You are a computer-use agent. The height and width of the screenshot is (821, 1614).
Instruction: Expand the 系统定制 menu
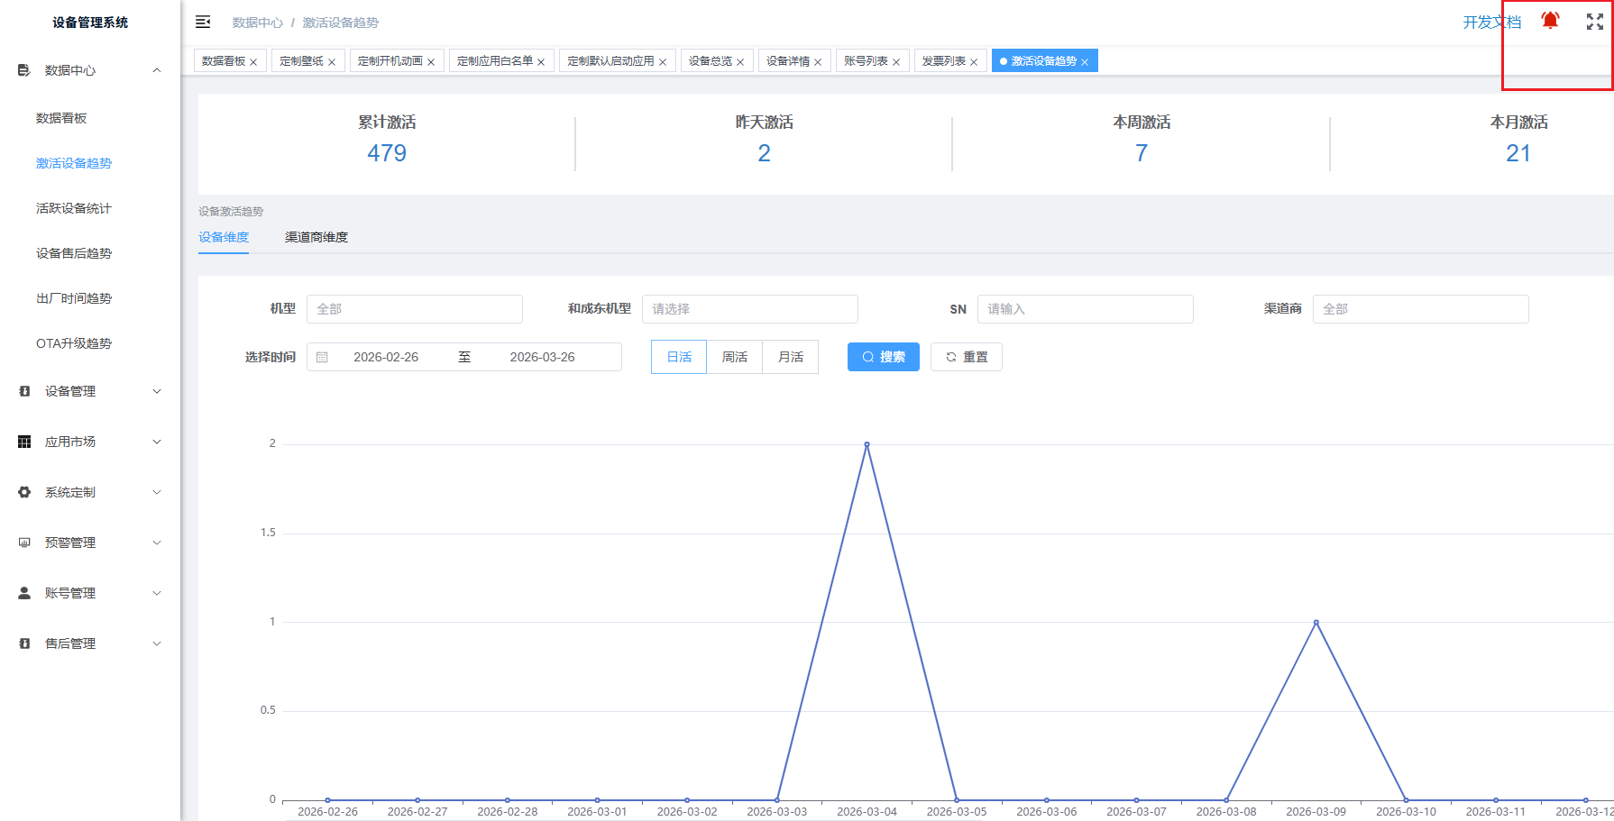pos(157,492)
